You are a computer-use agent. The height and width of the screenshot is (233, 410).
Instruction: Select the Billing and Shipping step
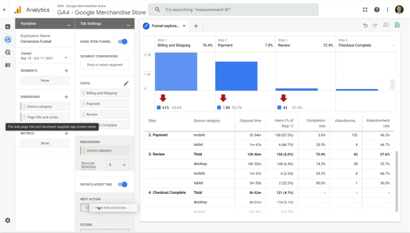point(104,93)
